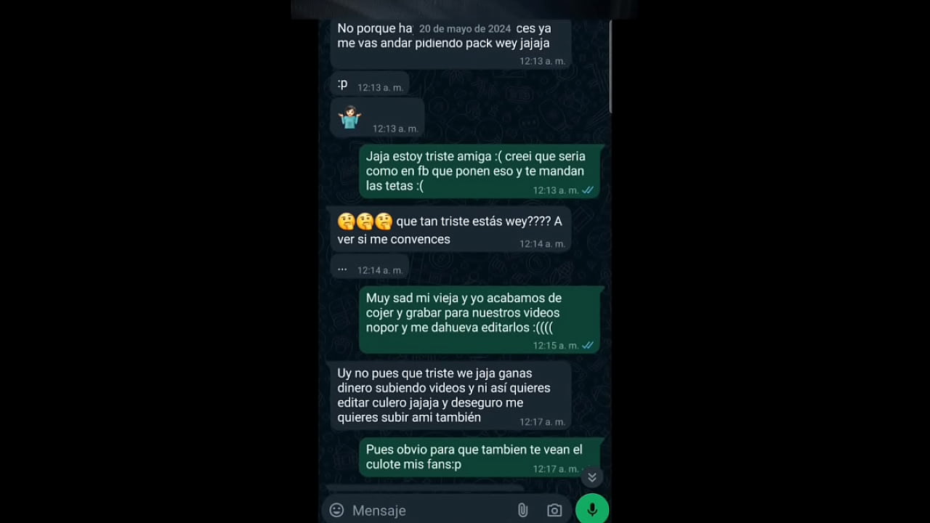Click the chat scrollbar thumb on the right
Image resolution: width=930 pixels, height=523 pixels.
[x=610, y=67]
